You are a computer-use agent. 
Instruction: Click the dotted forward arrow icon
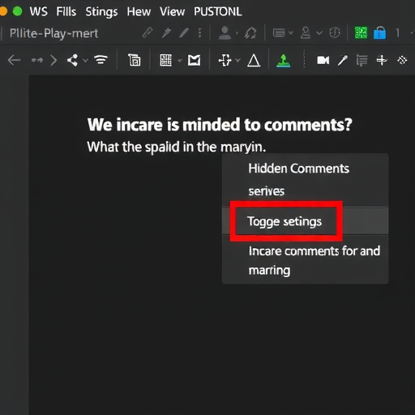(x=37, y=60)
